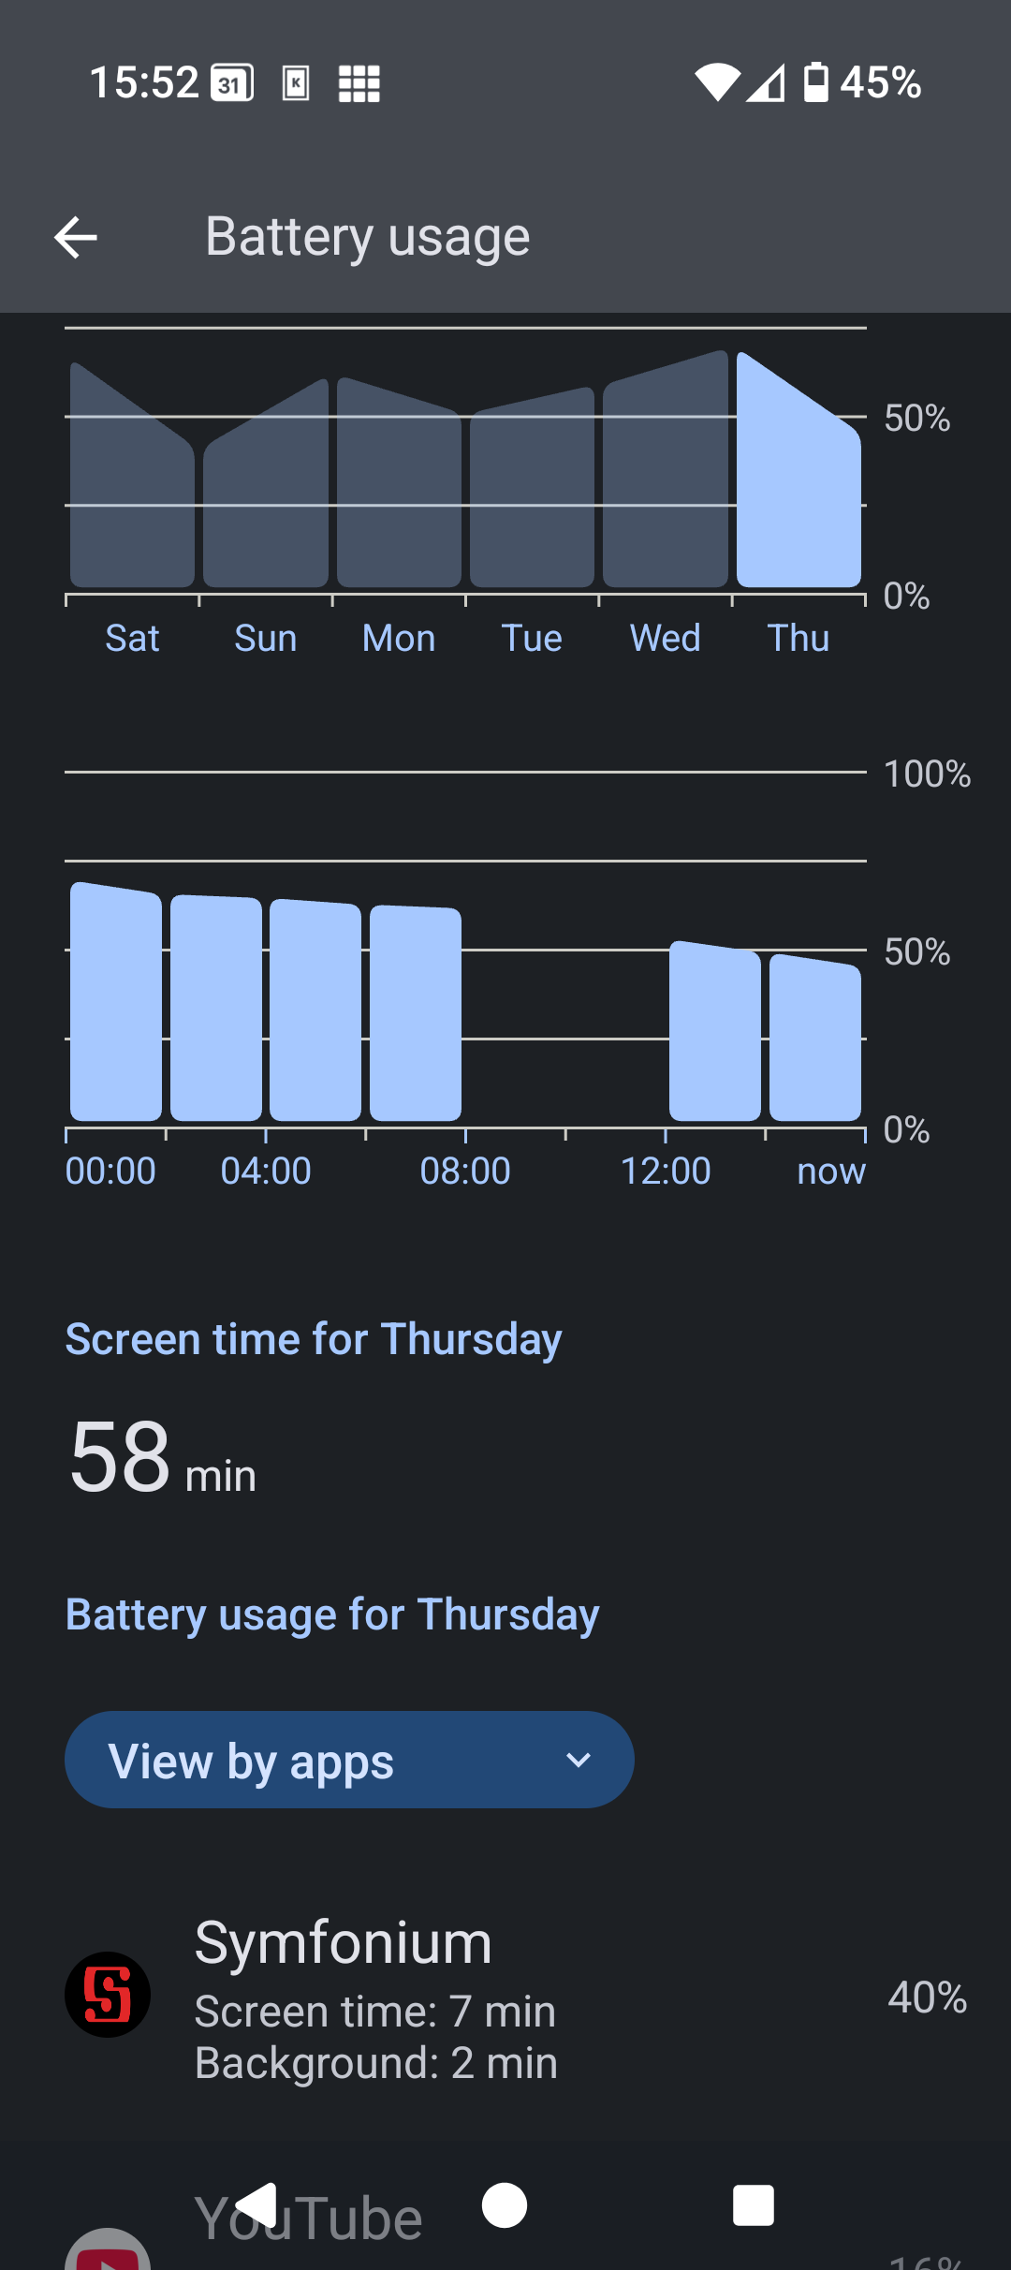This screenshot has height=2270, width=1011.
Task: Tap the calendar notification status icon
Action: click(x=232, y=83)
